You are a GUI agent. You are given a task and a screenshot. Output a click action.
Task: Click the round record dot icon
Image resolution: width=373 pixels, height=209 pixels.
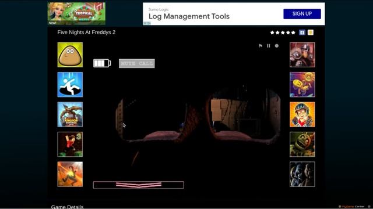277,46
